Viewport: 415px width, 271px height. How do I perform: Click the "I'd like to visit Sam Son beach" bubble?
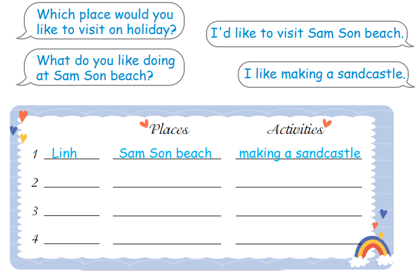coord(306,33)
